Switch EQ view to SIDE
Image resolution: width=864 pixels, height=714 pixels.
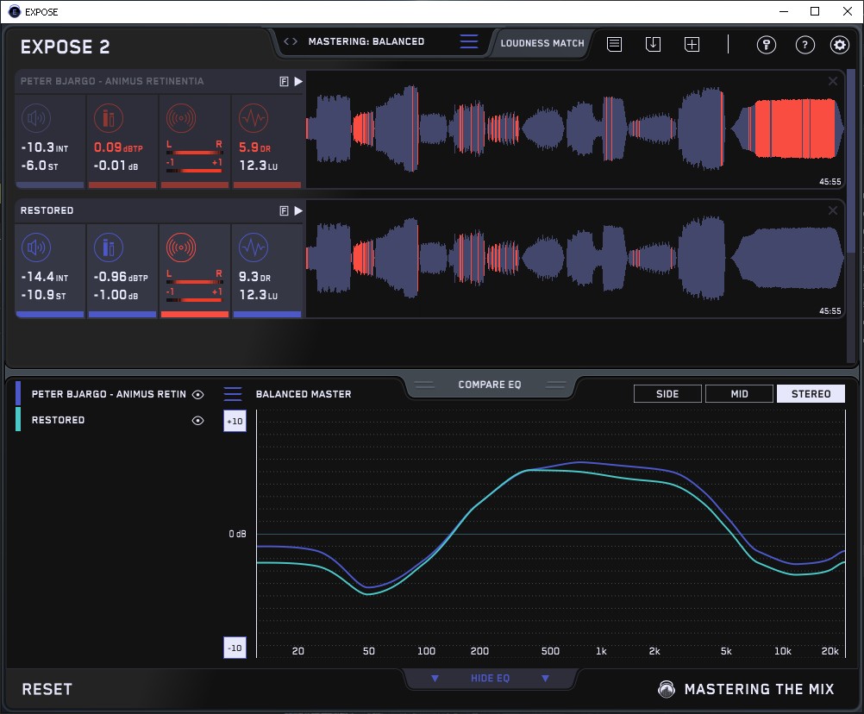click(x=667, y=394)
